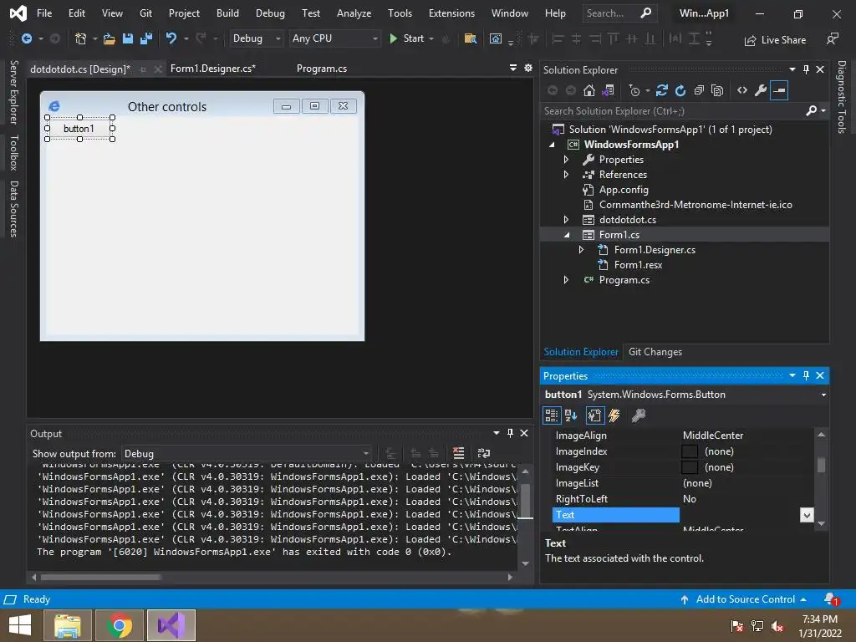Expand the References node

pos(566,175)
